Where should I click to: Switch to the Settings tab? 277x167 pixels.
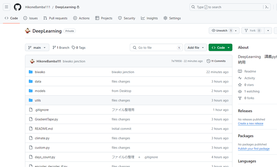pyautogui.click(x=172, y=18)
